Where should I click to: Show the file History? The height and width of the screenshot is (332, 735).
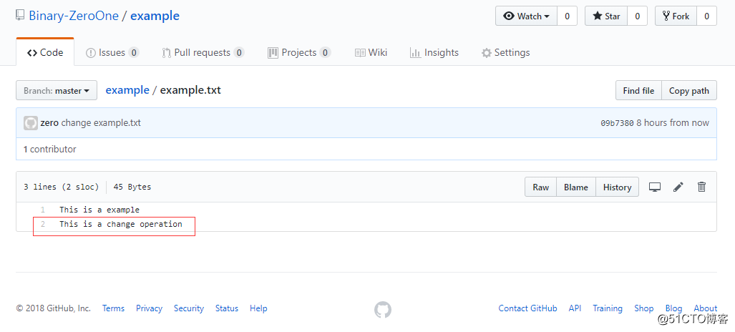[618, 187]
